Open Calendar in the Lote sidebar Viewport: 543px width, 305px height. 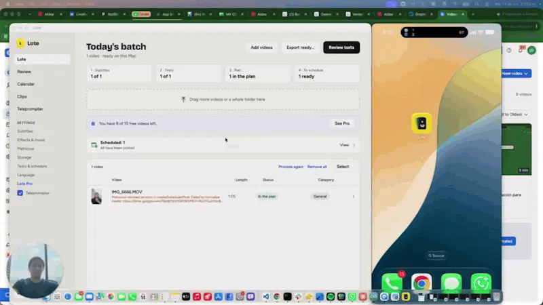(x=26, y=84)
